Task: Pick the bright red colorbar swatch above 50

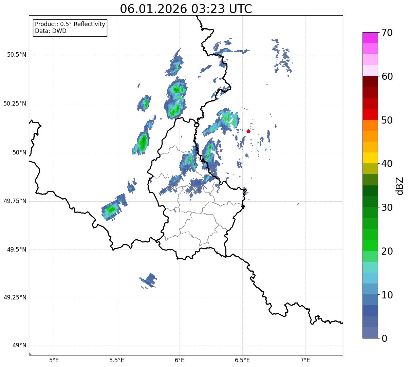Action: click(x=370, y=114)
